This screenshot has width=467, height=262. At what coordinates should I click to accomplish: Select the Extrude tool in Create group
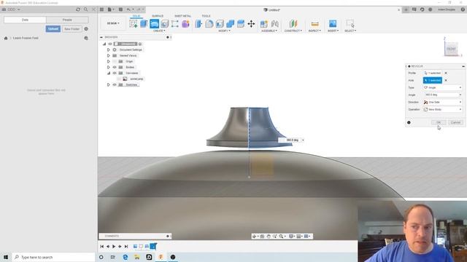tap(144, 23)
